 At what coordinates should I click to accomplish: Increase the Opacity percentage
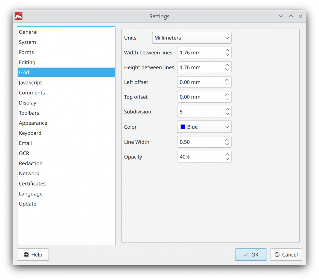tap(227, 154)
